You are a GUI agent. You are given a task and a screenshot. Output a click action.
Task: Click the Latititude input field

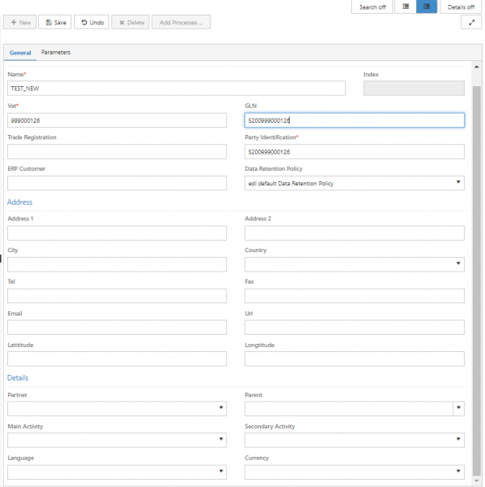[x=117, y=359]
